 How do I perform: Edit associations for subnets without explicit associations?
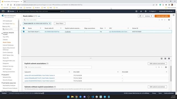coord(157,87)
